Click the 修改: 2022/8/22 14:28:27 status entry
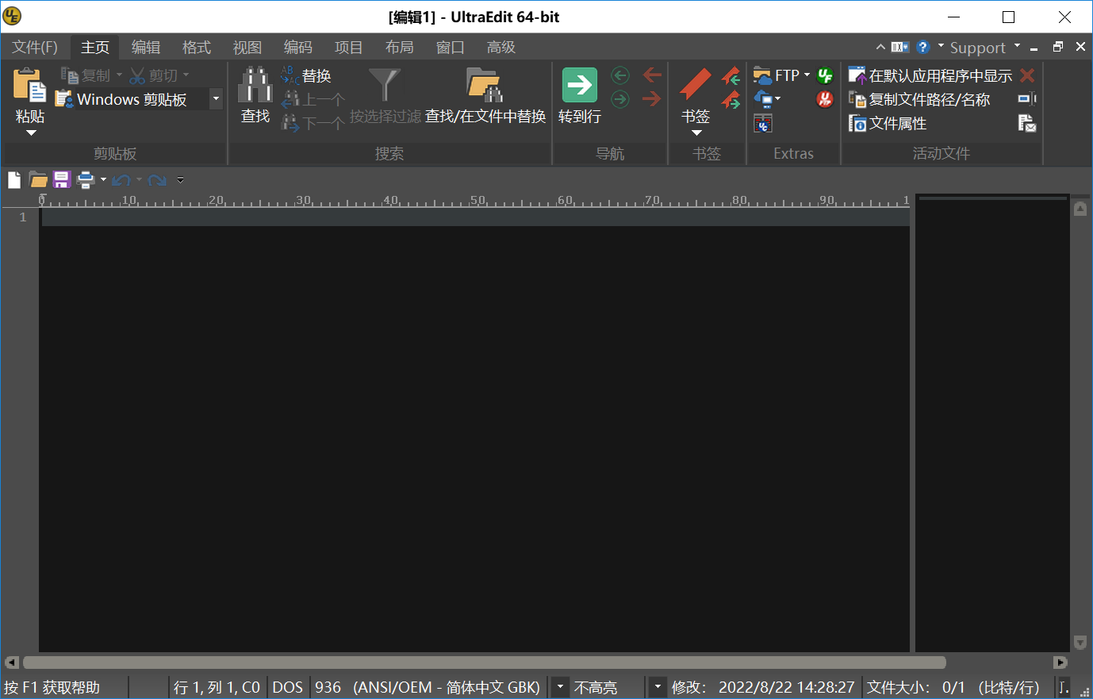Image resolution: width=1093 pixels, height=699 pixels. click(x=764, y=687)
